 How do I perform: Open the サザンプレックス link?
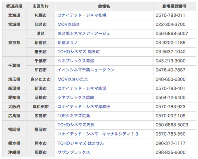pyautogui.click(x=74, y=152)
